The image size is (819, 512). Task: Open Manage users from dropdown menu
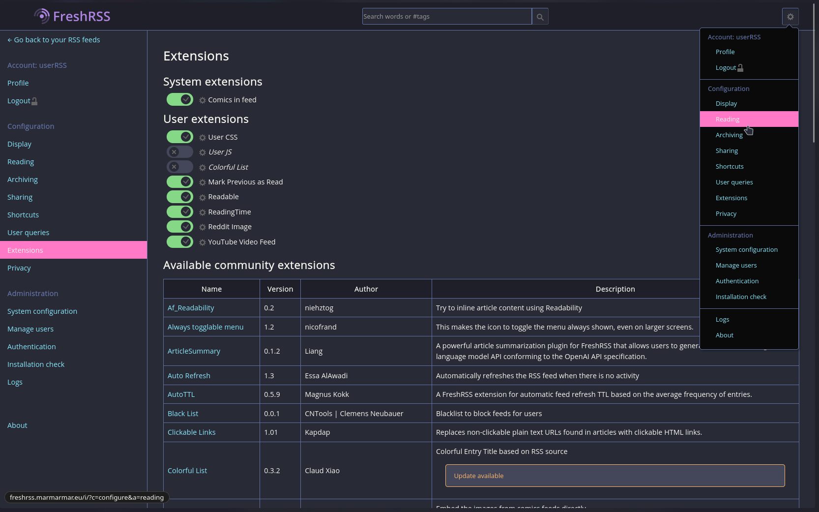coord(749,265)
